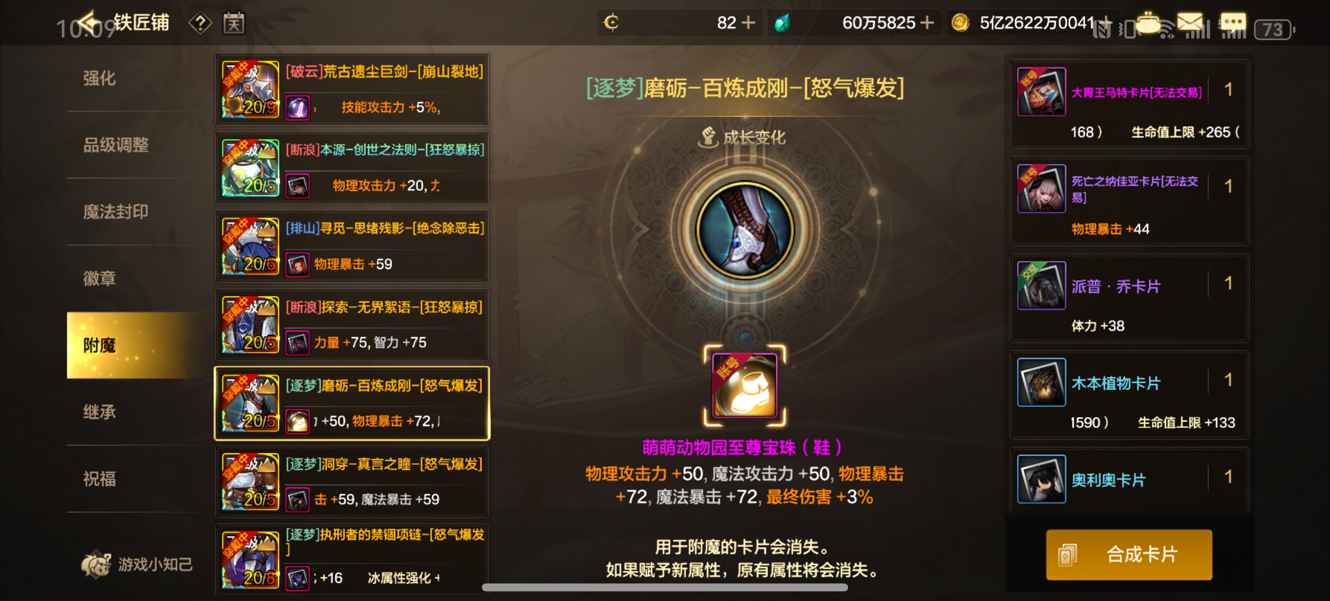Open the mail envelope icon
This screenshot has height=601, width=1330.
tap(1189, 22)
